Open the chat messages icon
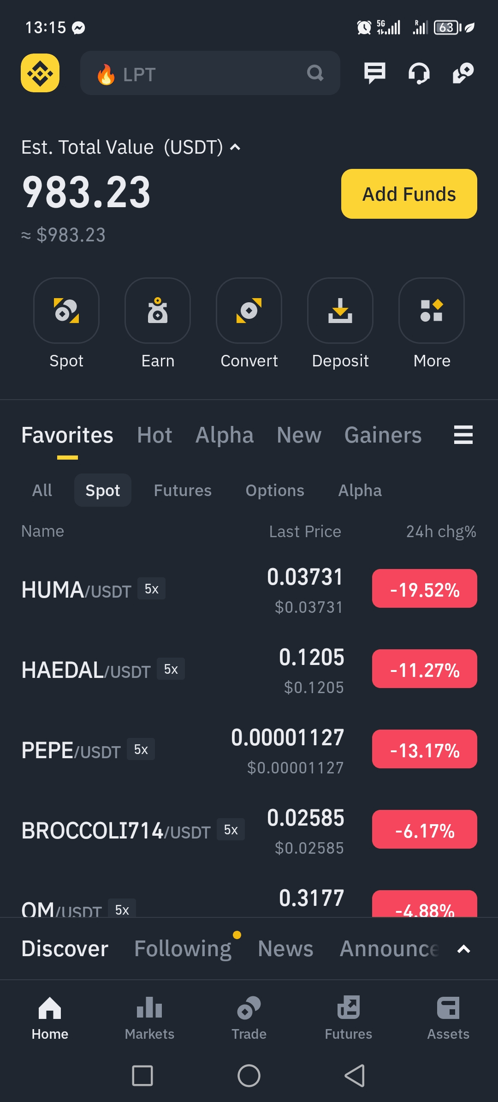This screenshot has width=498, height=1102. pos(374,73)
